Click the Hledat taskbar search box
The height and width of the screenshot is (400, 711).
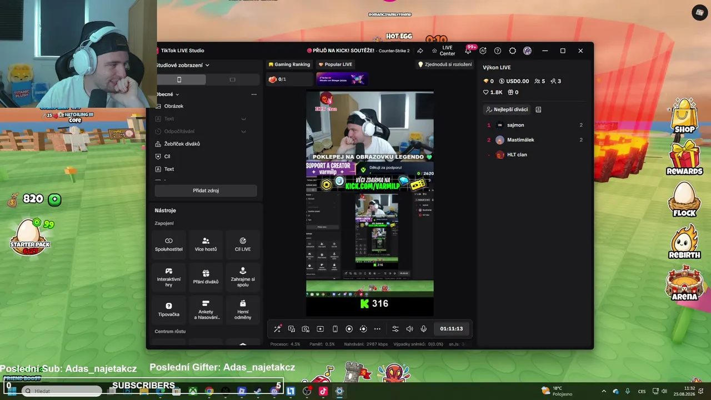pyautogui.click(x=62, y=391)
